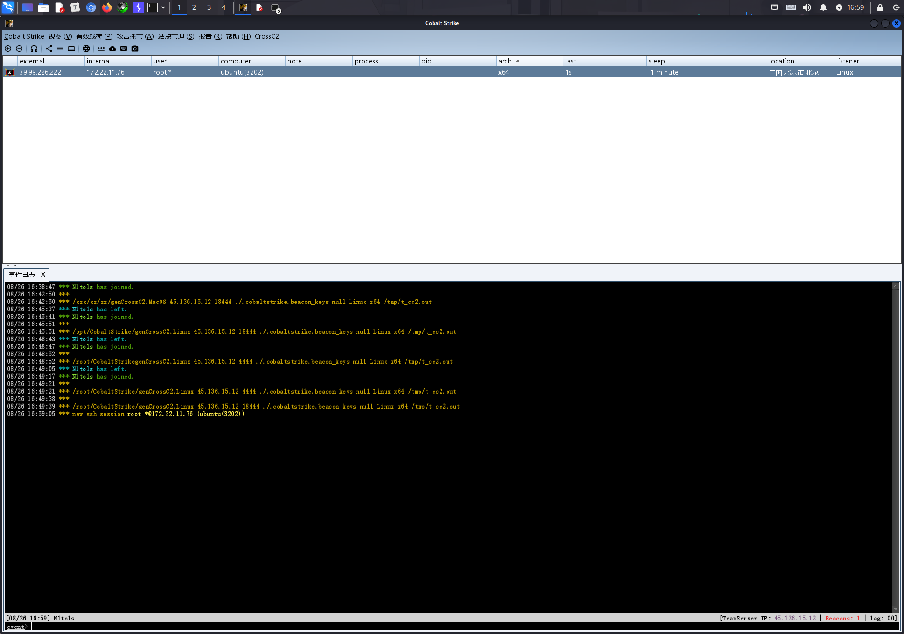Select the beacon row 39.99.226.222
Viewport: 904px width, 634px height.
[40, 72]
